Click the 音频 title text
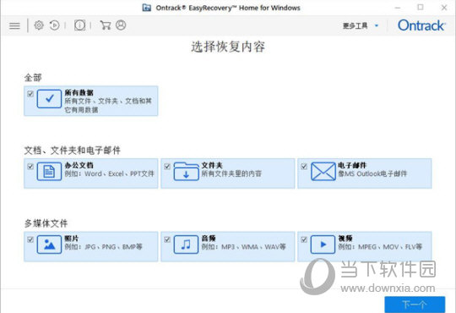Image resolution: width=456 pixels, height=313 pixels. click(x=209, y=238)
